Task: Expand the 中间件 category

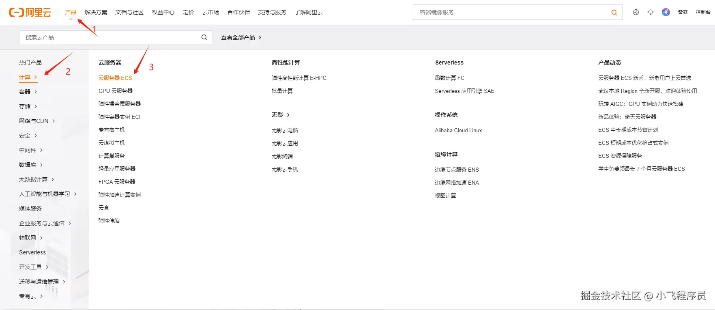Action: coord(31,150)
